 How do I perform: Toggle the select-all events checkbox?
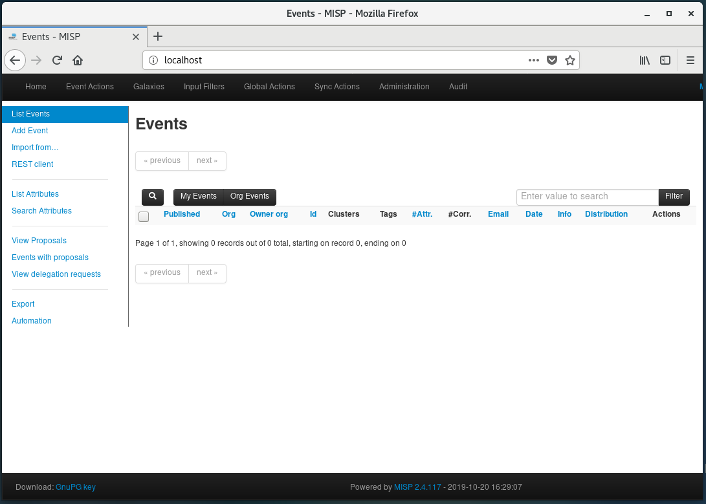tap(144, 217)
